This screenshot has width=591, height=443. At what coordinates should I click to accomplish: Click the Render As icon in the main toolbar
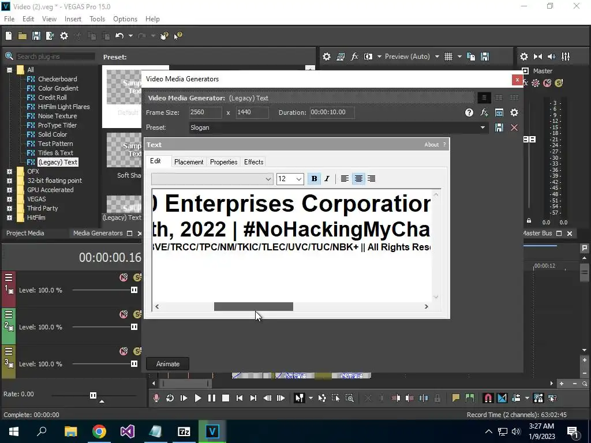pyautogui.click(x=50, y=36)
